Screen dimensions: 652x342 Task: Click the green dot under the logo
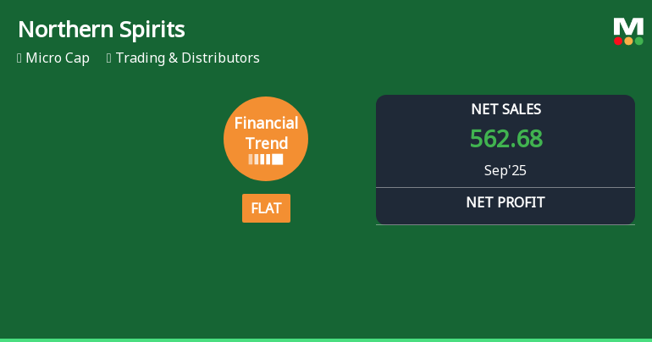pyautogui.click(x=638, y=41)
